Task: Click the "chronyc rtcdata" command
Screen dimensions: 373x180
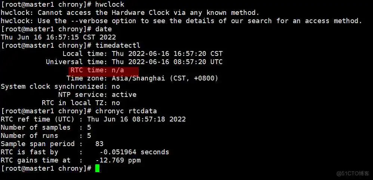Action: (126, 111)
